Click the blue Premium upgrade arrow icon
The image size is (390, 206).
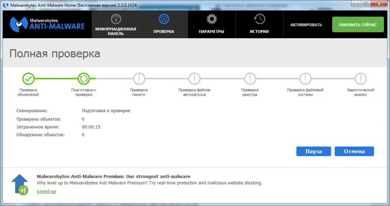(x=20, y=185)
